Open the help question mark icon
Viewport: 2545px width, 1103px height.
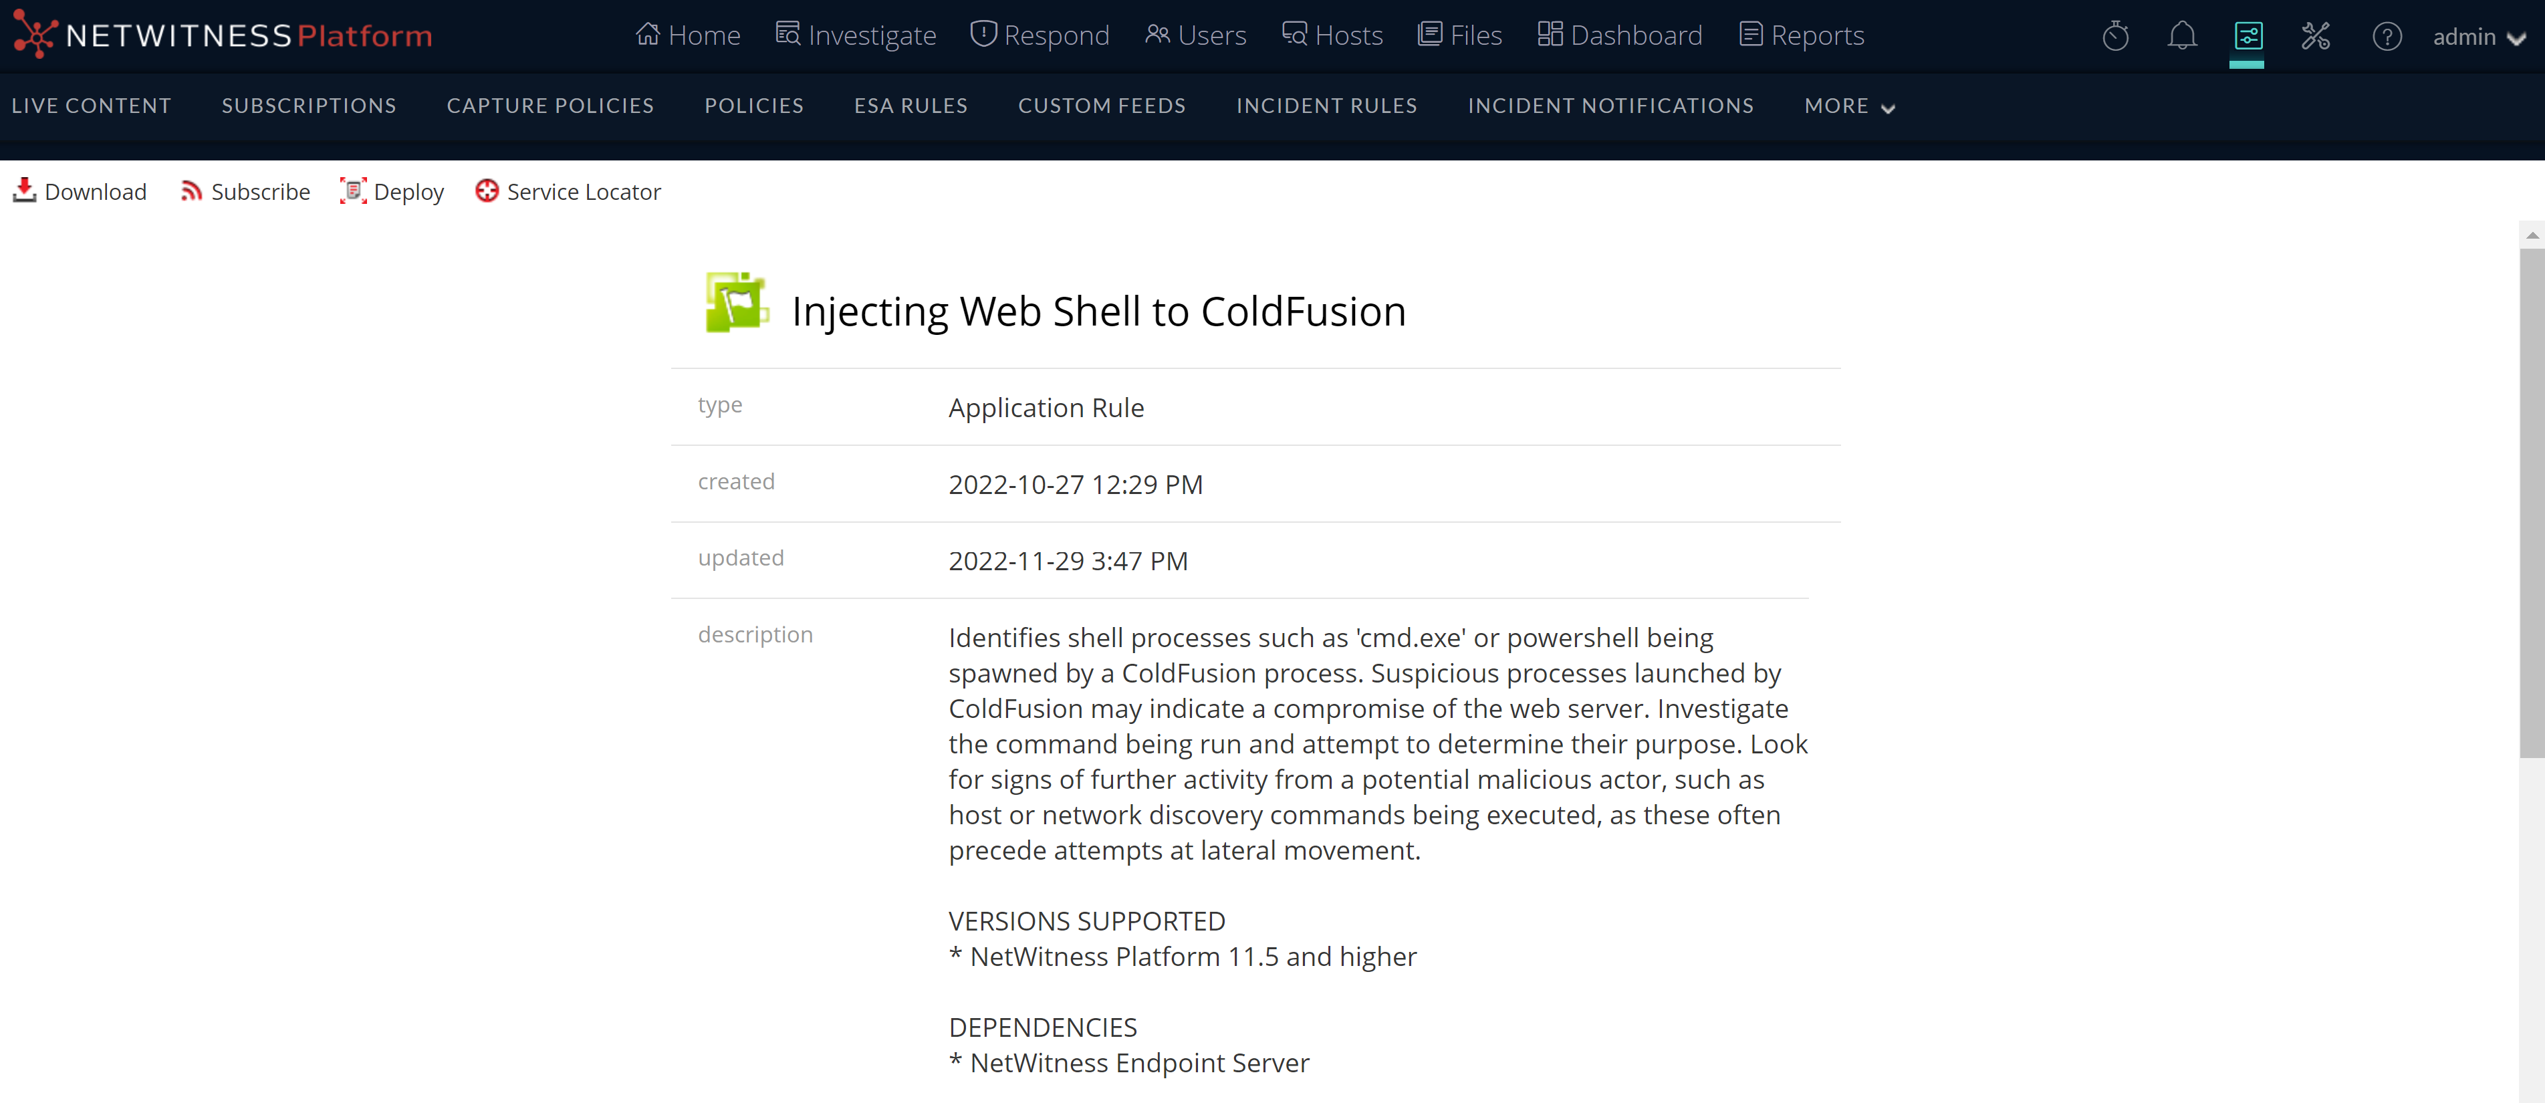[2388, 35]
